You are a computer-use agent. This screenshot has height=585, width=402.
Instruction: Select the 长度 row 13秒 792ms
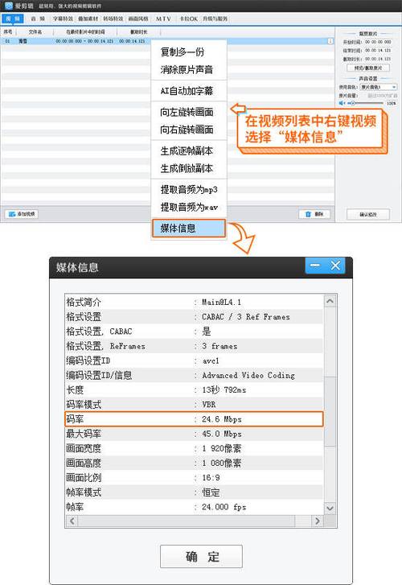coord(194,390)
